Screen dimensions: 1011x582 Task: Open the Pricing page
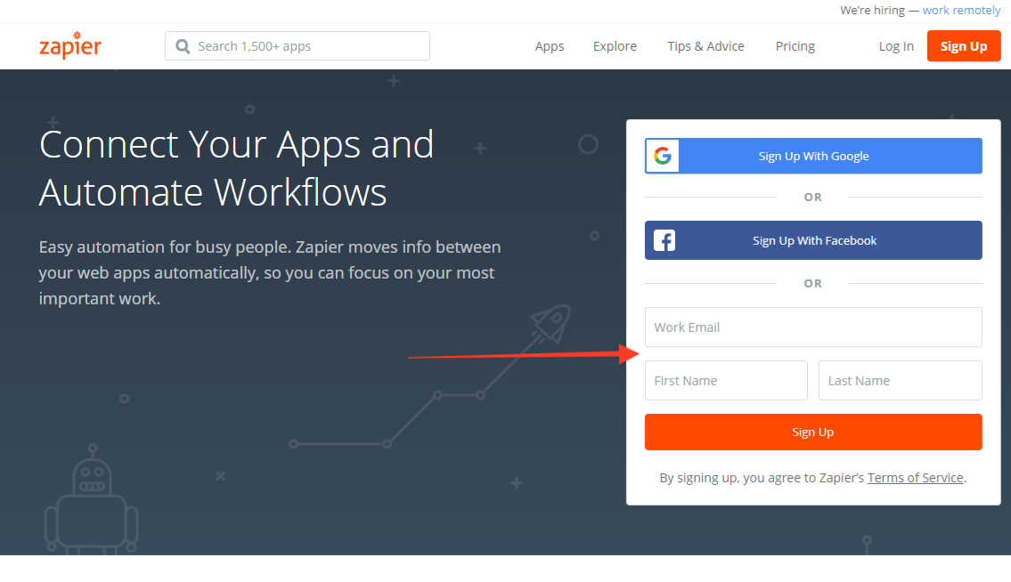pyautogui.click(x=795, y=45)
